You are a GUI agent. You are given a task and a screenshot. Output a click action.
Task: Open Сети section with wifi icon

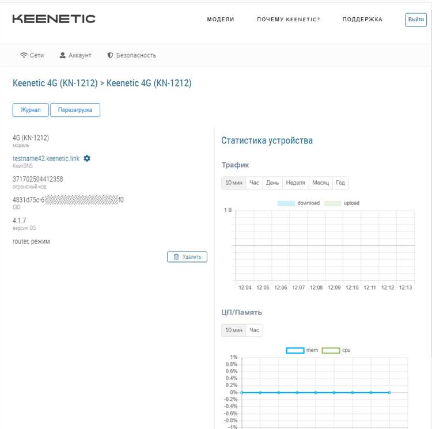[x=32, y=55]
